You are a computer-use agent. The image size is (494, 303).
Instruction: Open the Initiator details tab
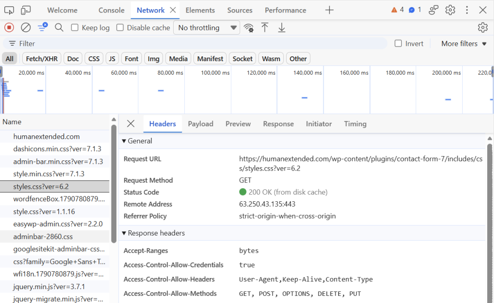point(319,124)
